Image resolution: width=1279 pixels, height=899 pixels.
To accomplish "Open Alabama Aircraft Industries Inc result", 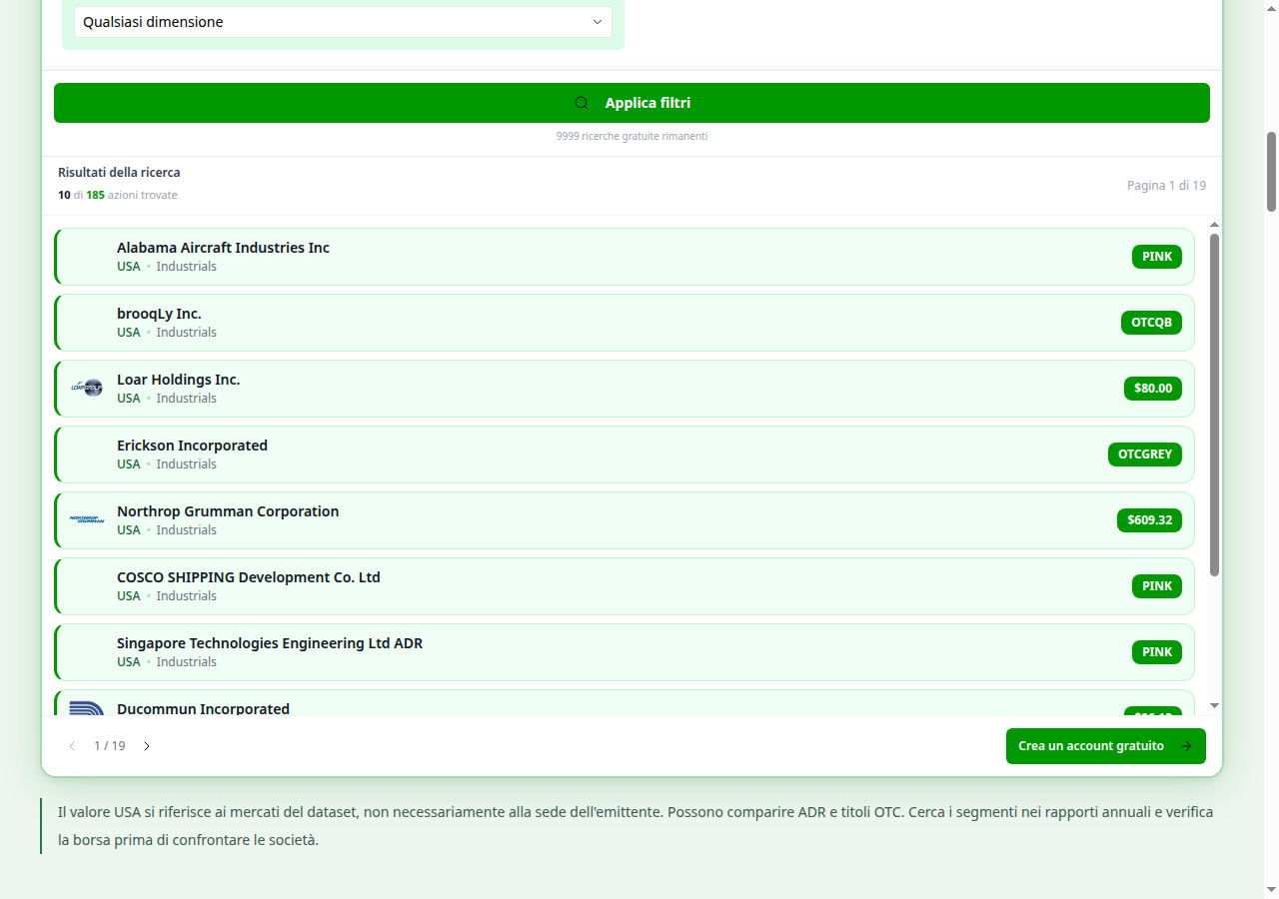I will [625, 257].
